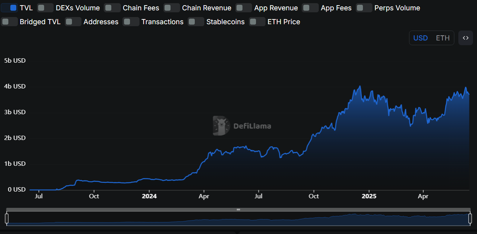Click the chart peak near 2025
Image resolution: width=477 pixels, height=234 pixels.
pos(360,86)
